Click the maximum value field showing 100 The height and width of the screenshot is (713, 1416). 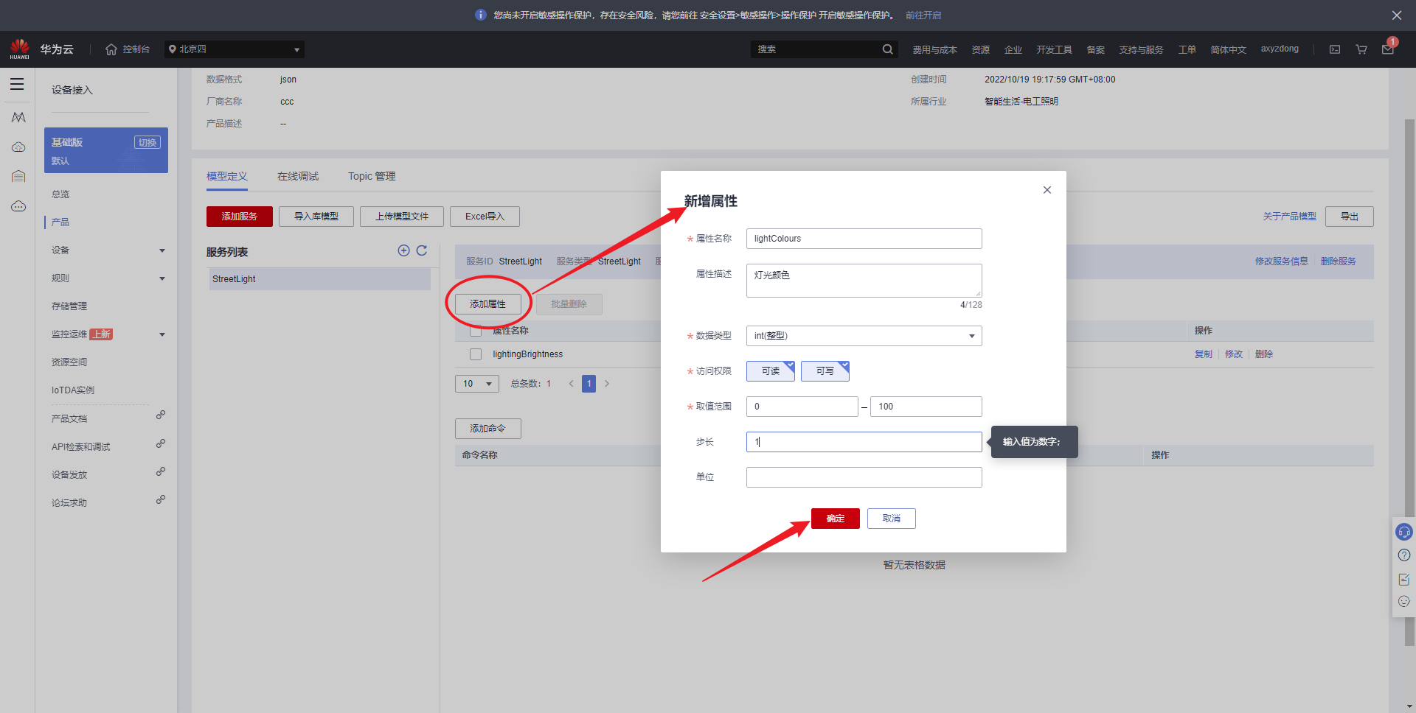(926, 407)
